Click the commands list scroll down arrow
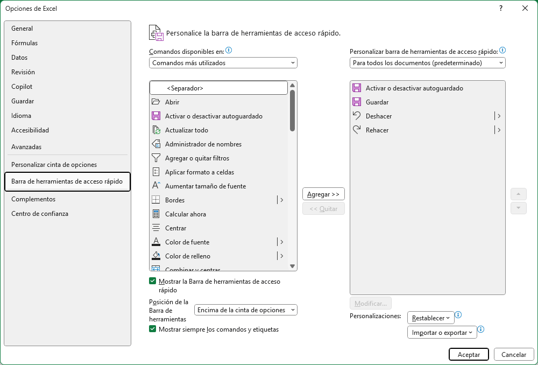This screenshot has height=365, width=538. [x=292, y=266]
